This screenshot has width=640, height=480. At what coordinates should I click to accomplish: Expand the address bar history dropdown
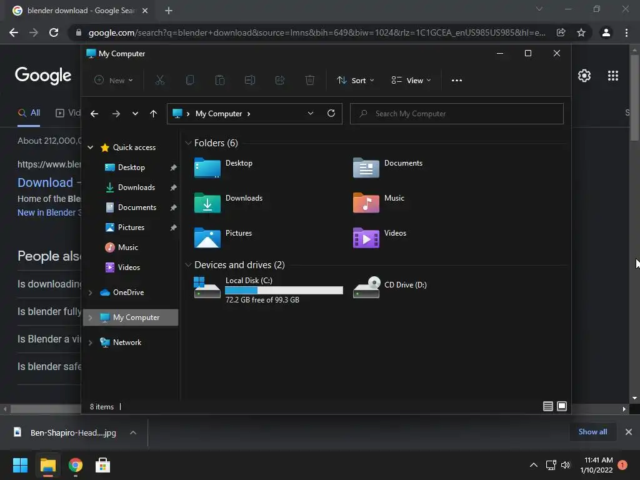(x=310, y=114)
